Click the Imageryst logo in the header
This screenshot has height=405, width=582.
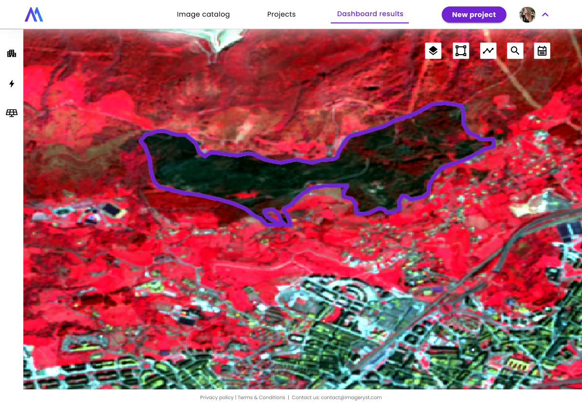(x=34, y=15)
